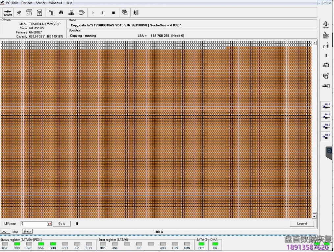Switch to the Status tab
The width and height of the screenshot is (334, 252).
[x=27, y=232]
